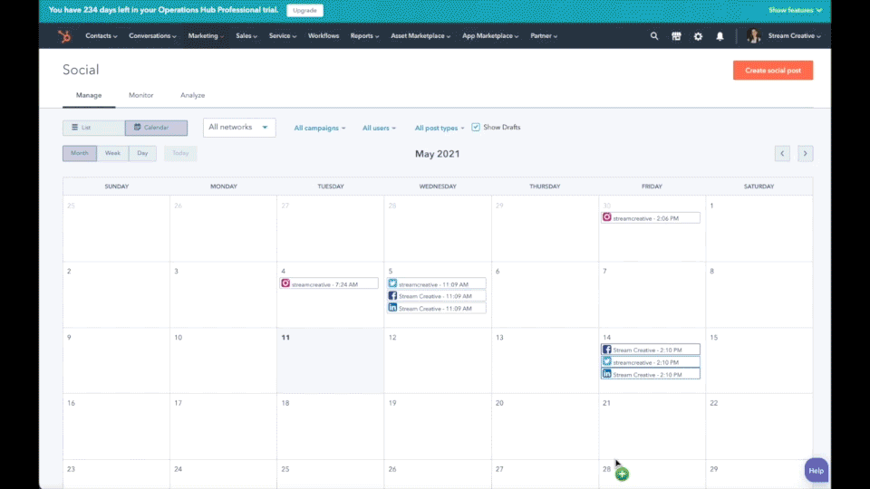Image resolution: width=870 pixels, height=489 pixels.
Task: Open Workflows in navigation
Action: [324, 36]
